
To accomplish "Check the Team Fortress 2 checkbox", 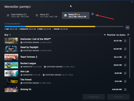I will [125, 57].
